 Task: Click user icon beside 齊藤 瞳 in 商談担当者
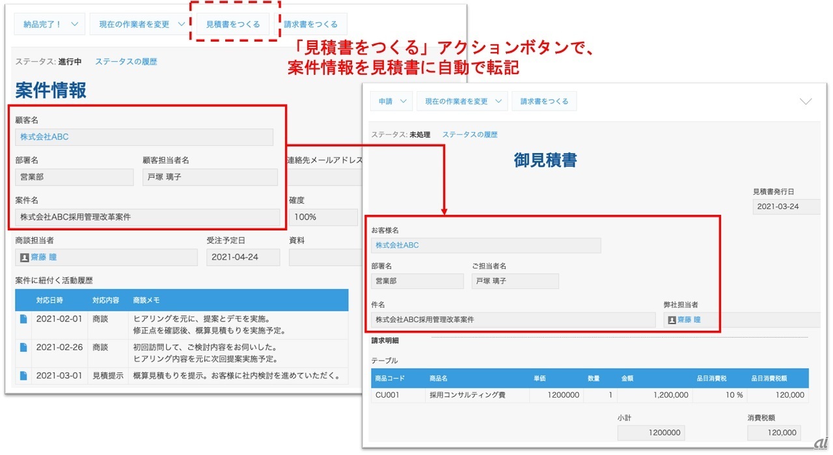[x=25, y=258]
